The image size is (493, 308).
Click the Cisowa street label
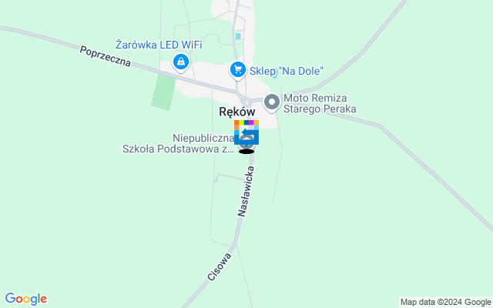220,267
